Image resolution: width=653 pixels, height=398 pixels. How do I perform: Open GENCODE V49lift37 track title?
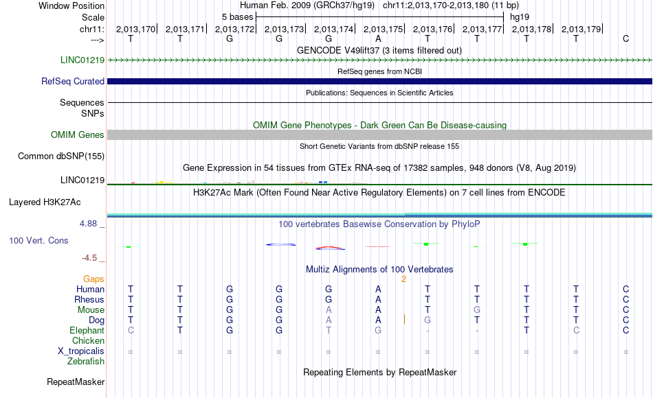(x=379, y=50)
